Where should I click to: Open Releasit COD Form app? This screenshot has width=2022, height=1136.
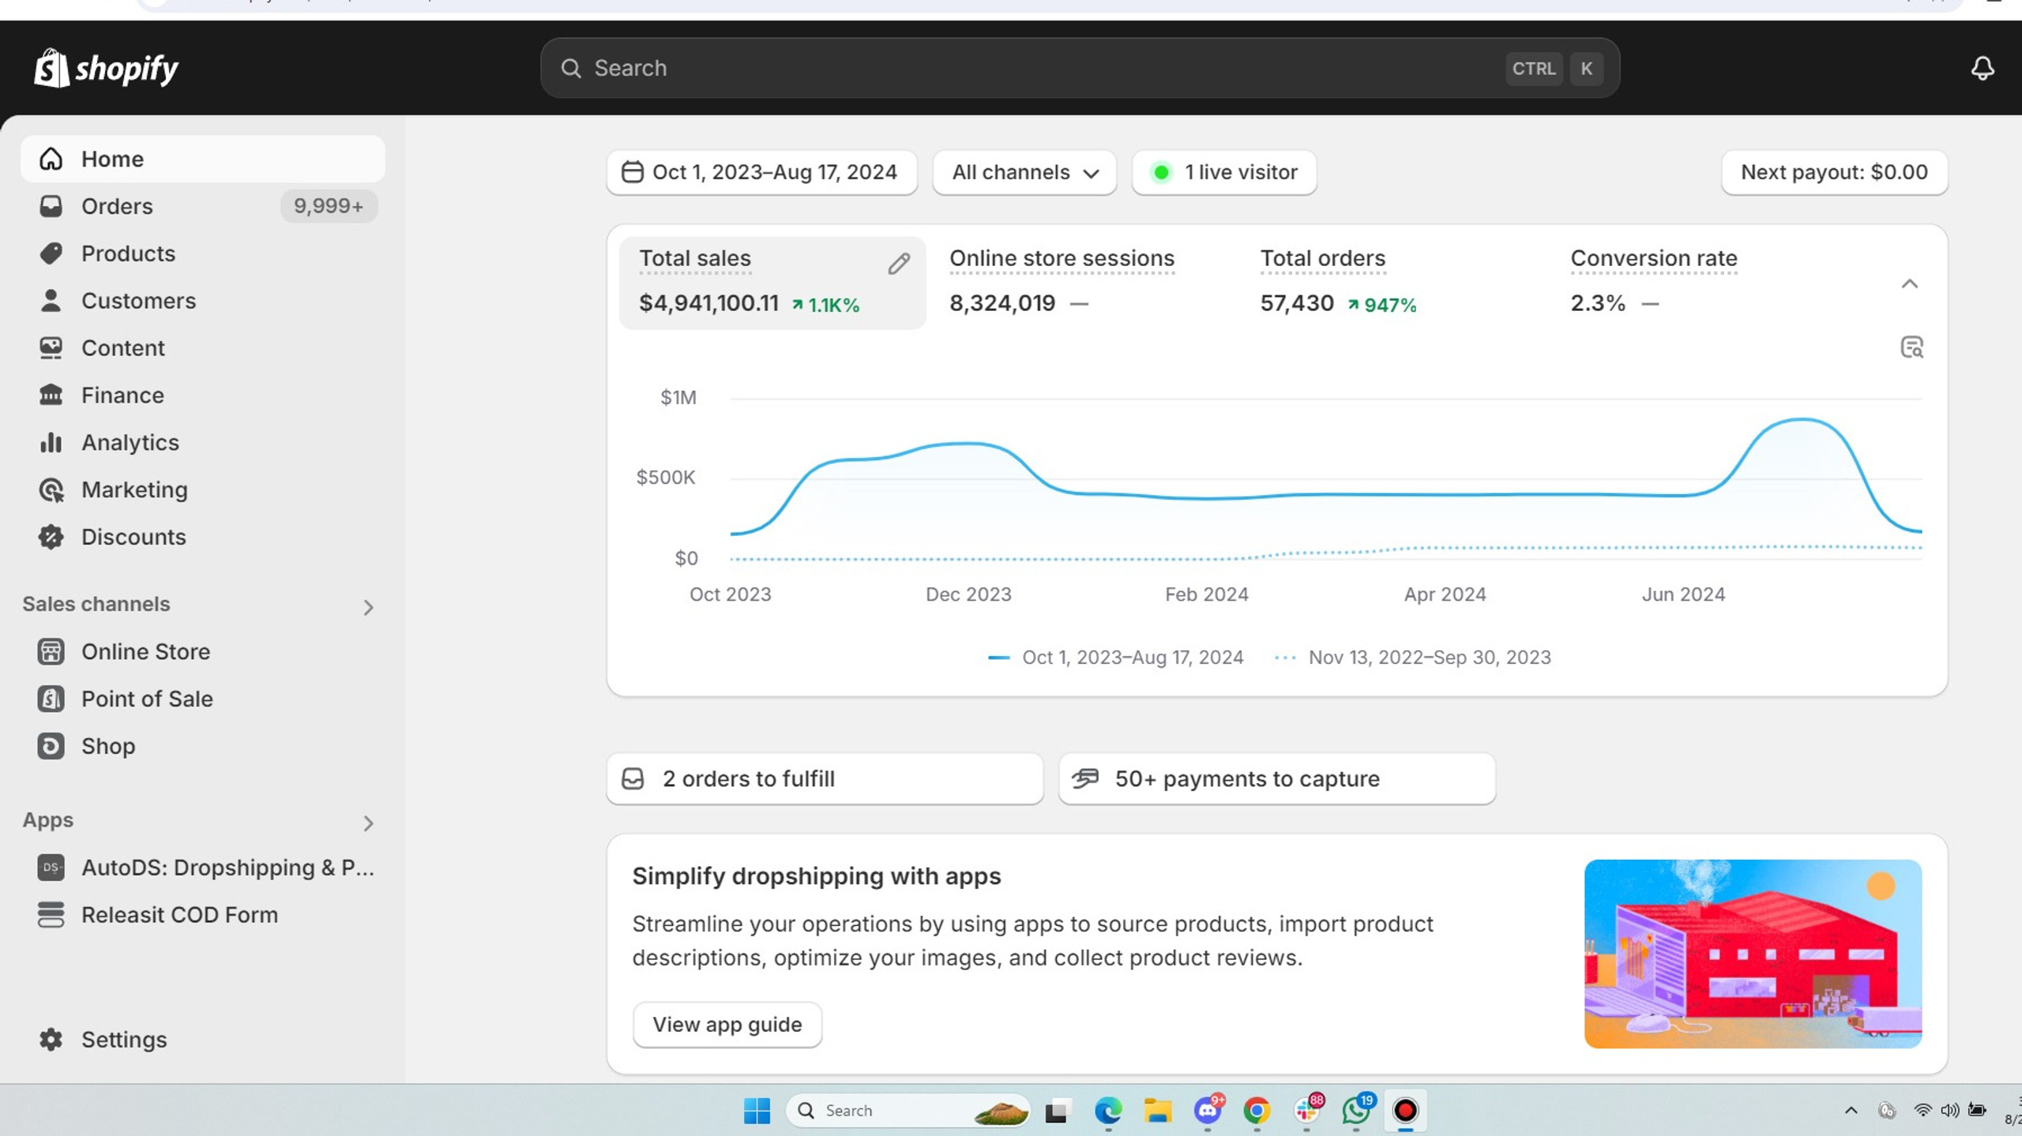203,915
